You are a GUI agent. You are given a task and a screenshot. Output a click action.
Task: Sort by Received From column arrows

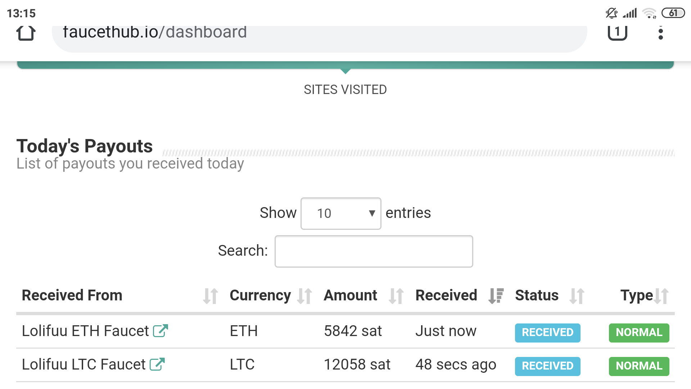211,296
